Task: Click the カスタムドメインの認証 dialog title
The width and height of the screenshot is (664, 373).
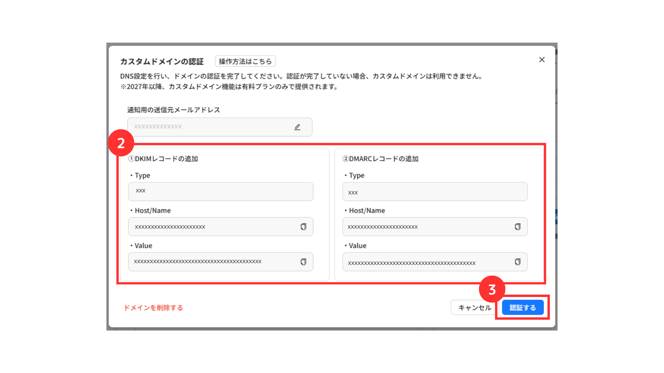Action: (162, 61)
